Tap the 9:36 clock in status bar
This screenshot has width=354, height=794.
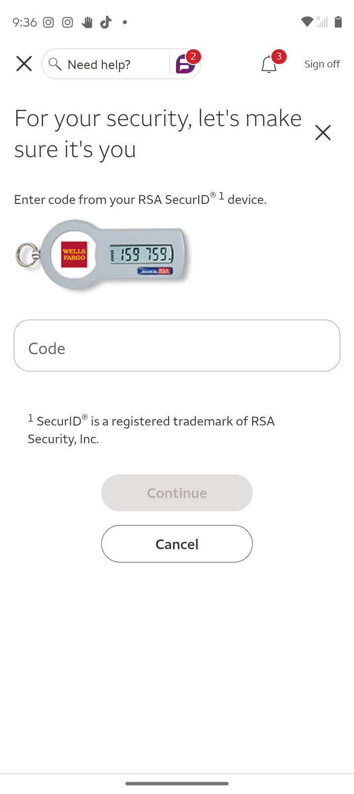click(x=25, y=22)
